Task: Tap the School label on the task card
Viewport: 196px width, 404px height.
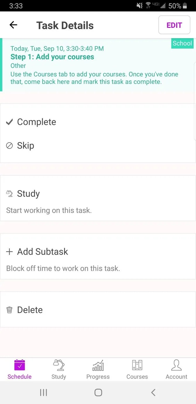Action: [182, 43]
